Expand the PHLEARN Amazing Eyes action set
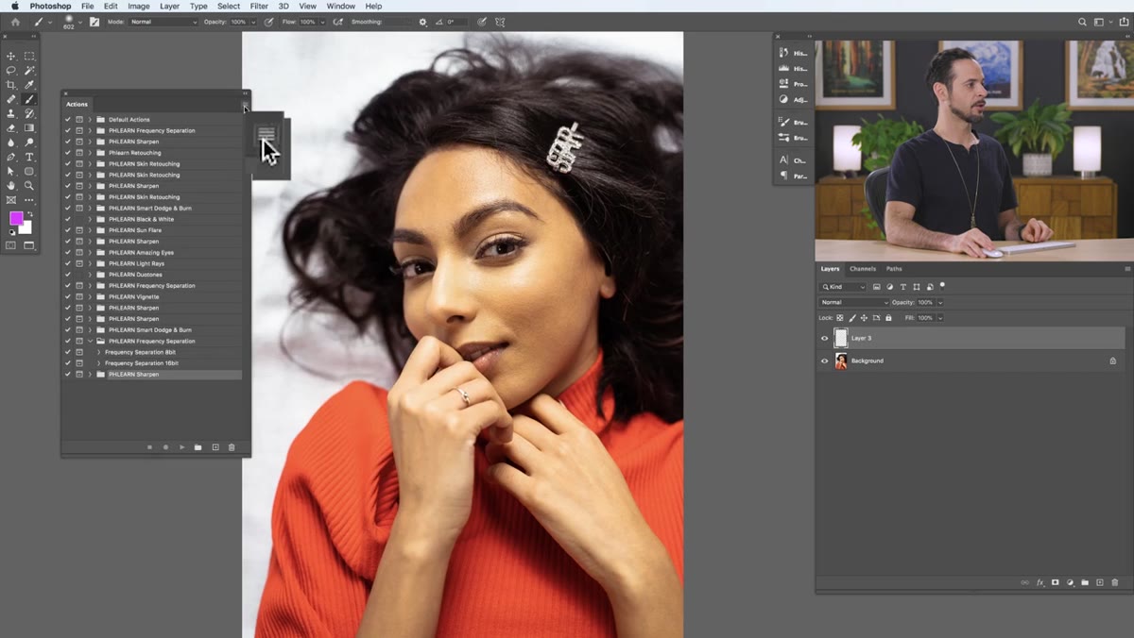Viewport: 1134px width, 638px height. tap(91, 253)
